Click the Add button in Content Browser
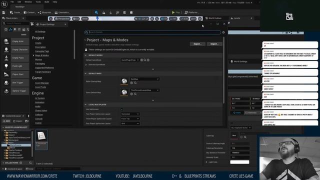This screenshot has height=180, width=320. point(6,121)
